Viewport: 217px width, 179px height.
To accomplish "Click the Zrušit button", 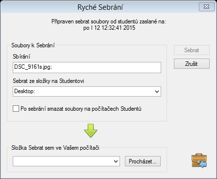I will tap(192, 64).
